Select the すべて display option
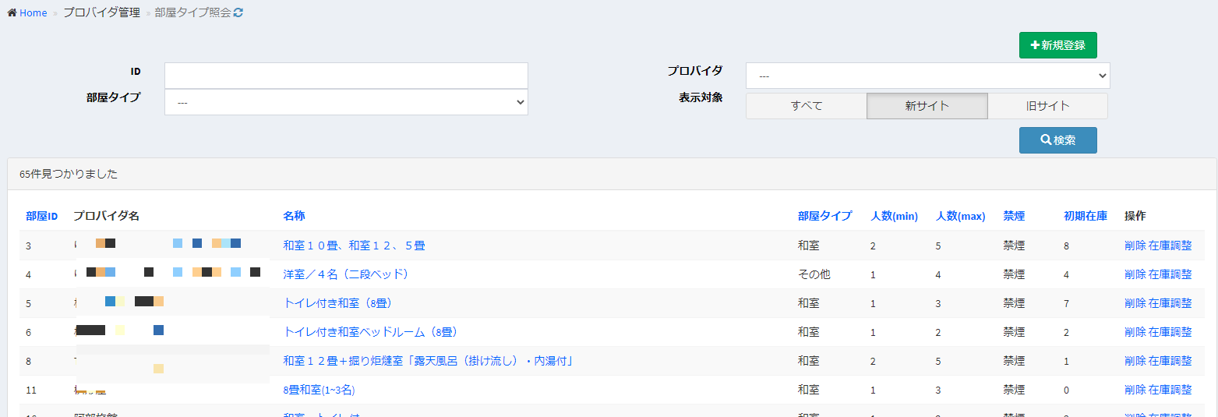The width and height of the screenshot is (1218, 417). (807, 106)
